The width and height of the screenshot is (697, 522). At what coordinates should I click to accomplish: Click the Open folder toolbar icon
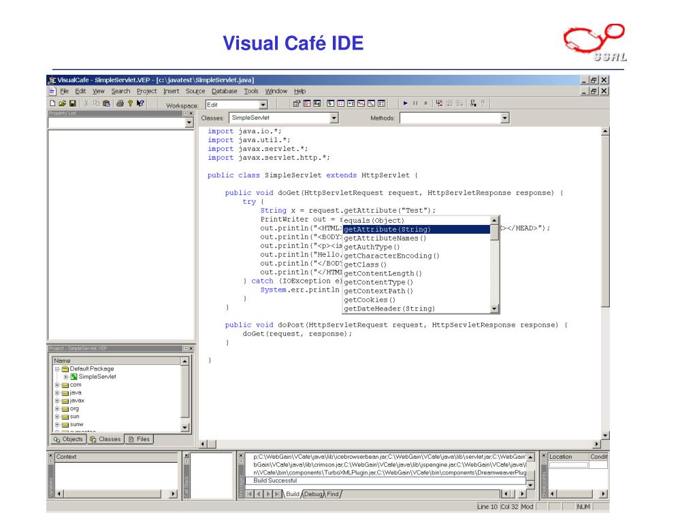click(62, 103)
